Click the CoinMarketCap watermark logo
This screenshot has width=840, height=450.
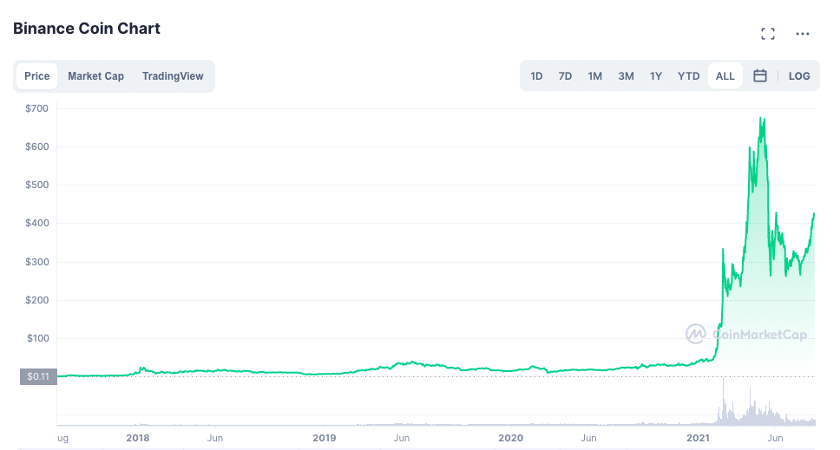(x=745, y=335)
